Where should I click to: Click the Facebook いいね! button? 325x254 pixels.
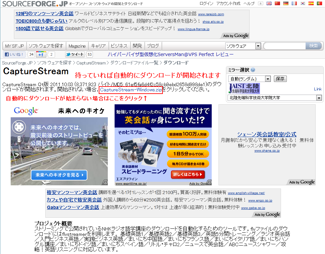tap(14, 54)
